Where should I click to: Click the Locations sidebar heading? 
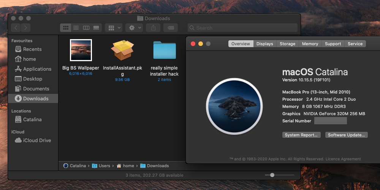pos(21,111)
